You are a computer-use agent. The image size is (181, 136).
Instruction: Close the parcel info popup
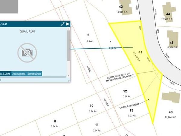67,24
